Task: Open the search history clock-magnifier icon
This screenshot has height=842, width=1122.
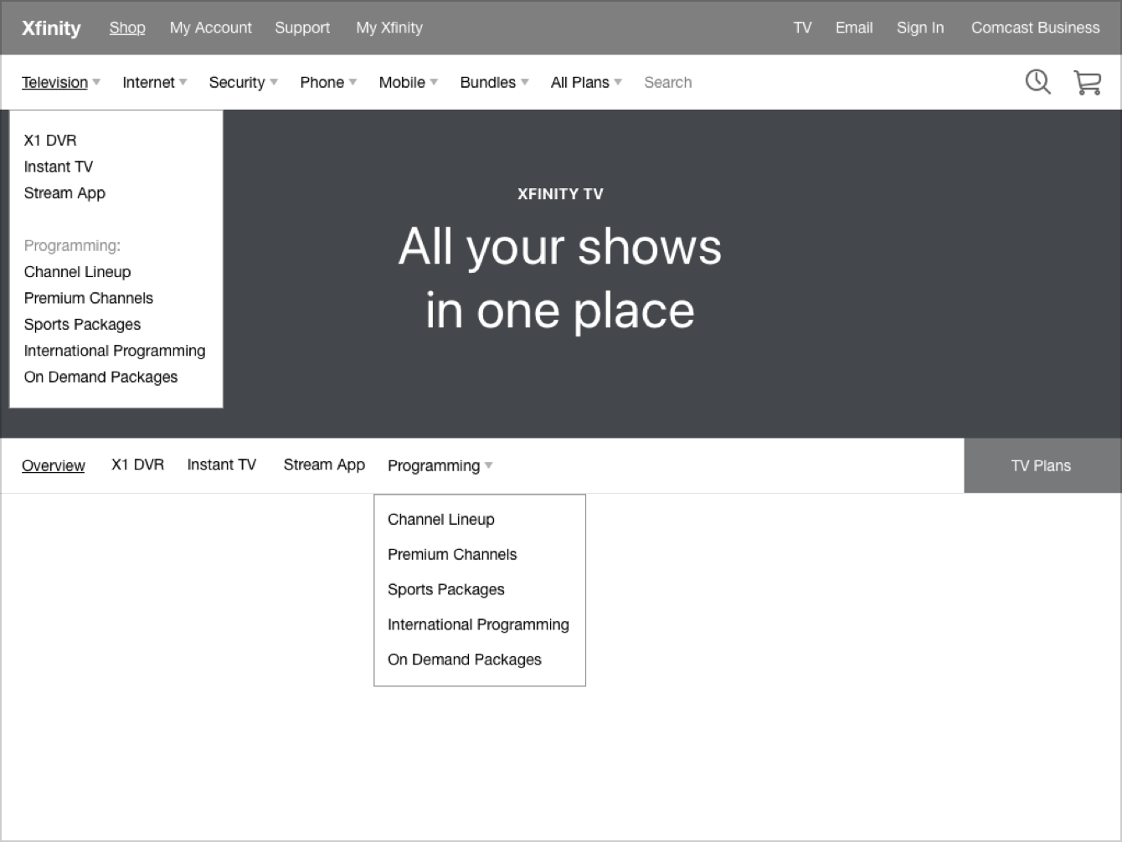Action: click(1038, 82)
